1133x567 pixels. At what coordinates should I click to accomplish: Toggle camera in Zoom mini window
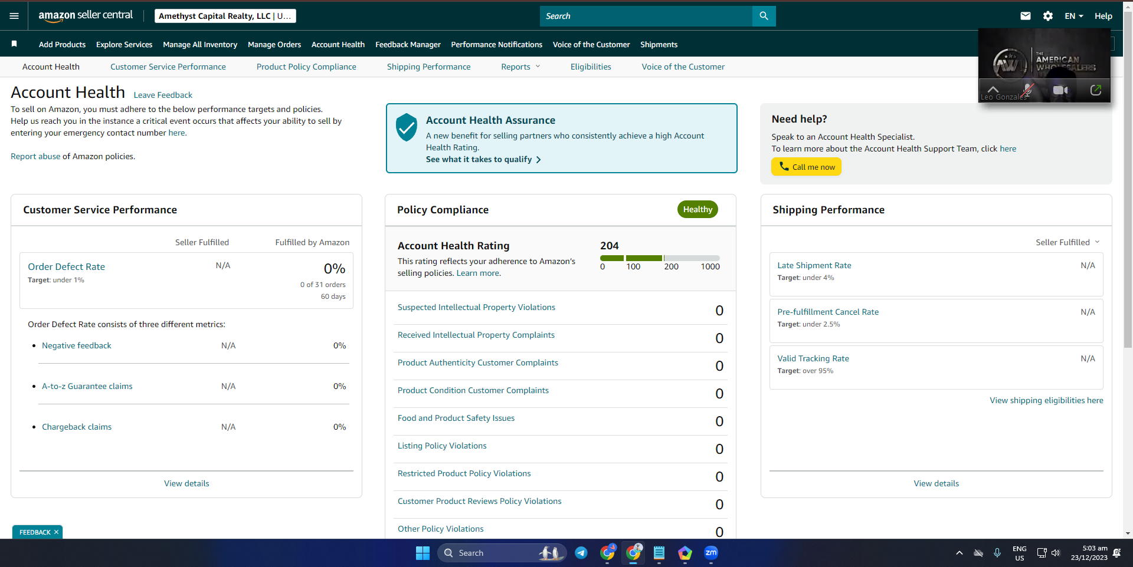[1060, 90]
